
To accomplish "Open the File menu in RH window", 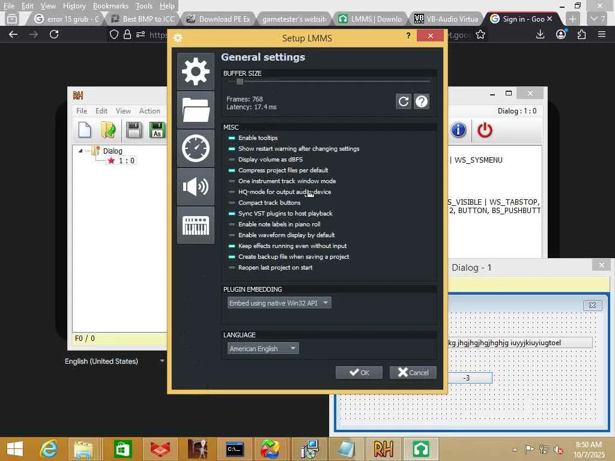I will pyautogui.click(x=82, y=111).
